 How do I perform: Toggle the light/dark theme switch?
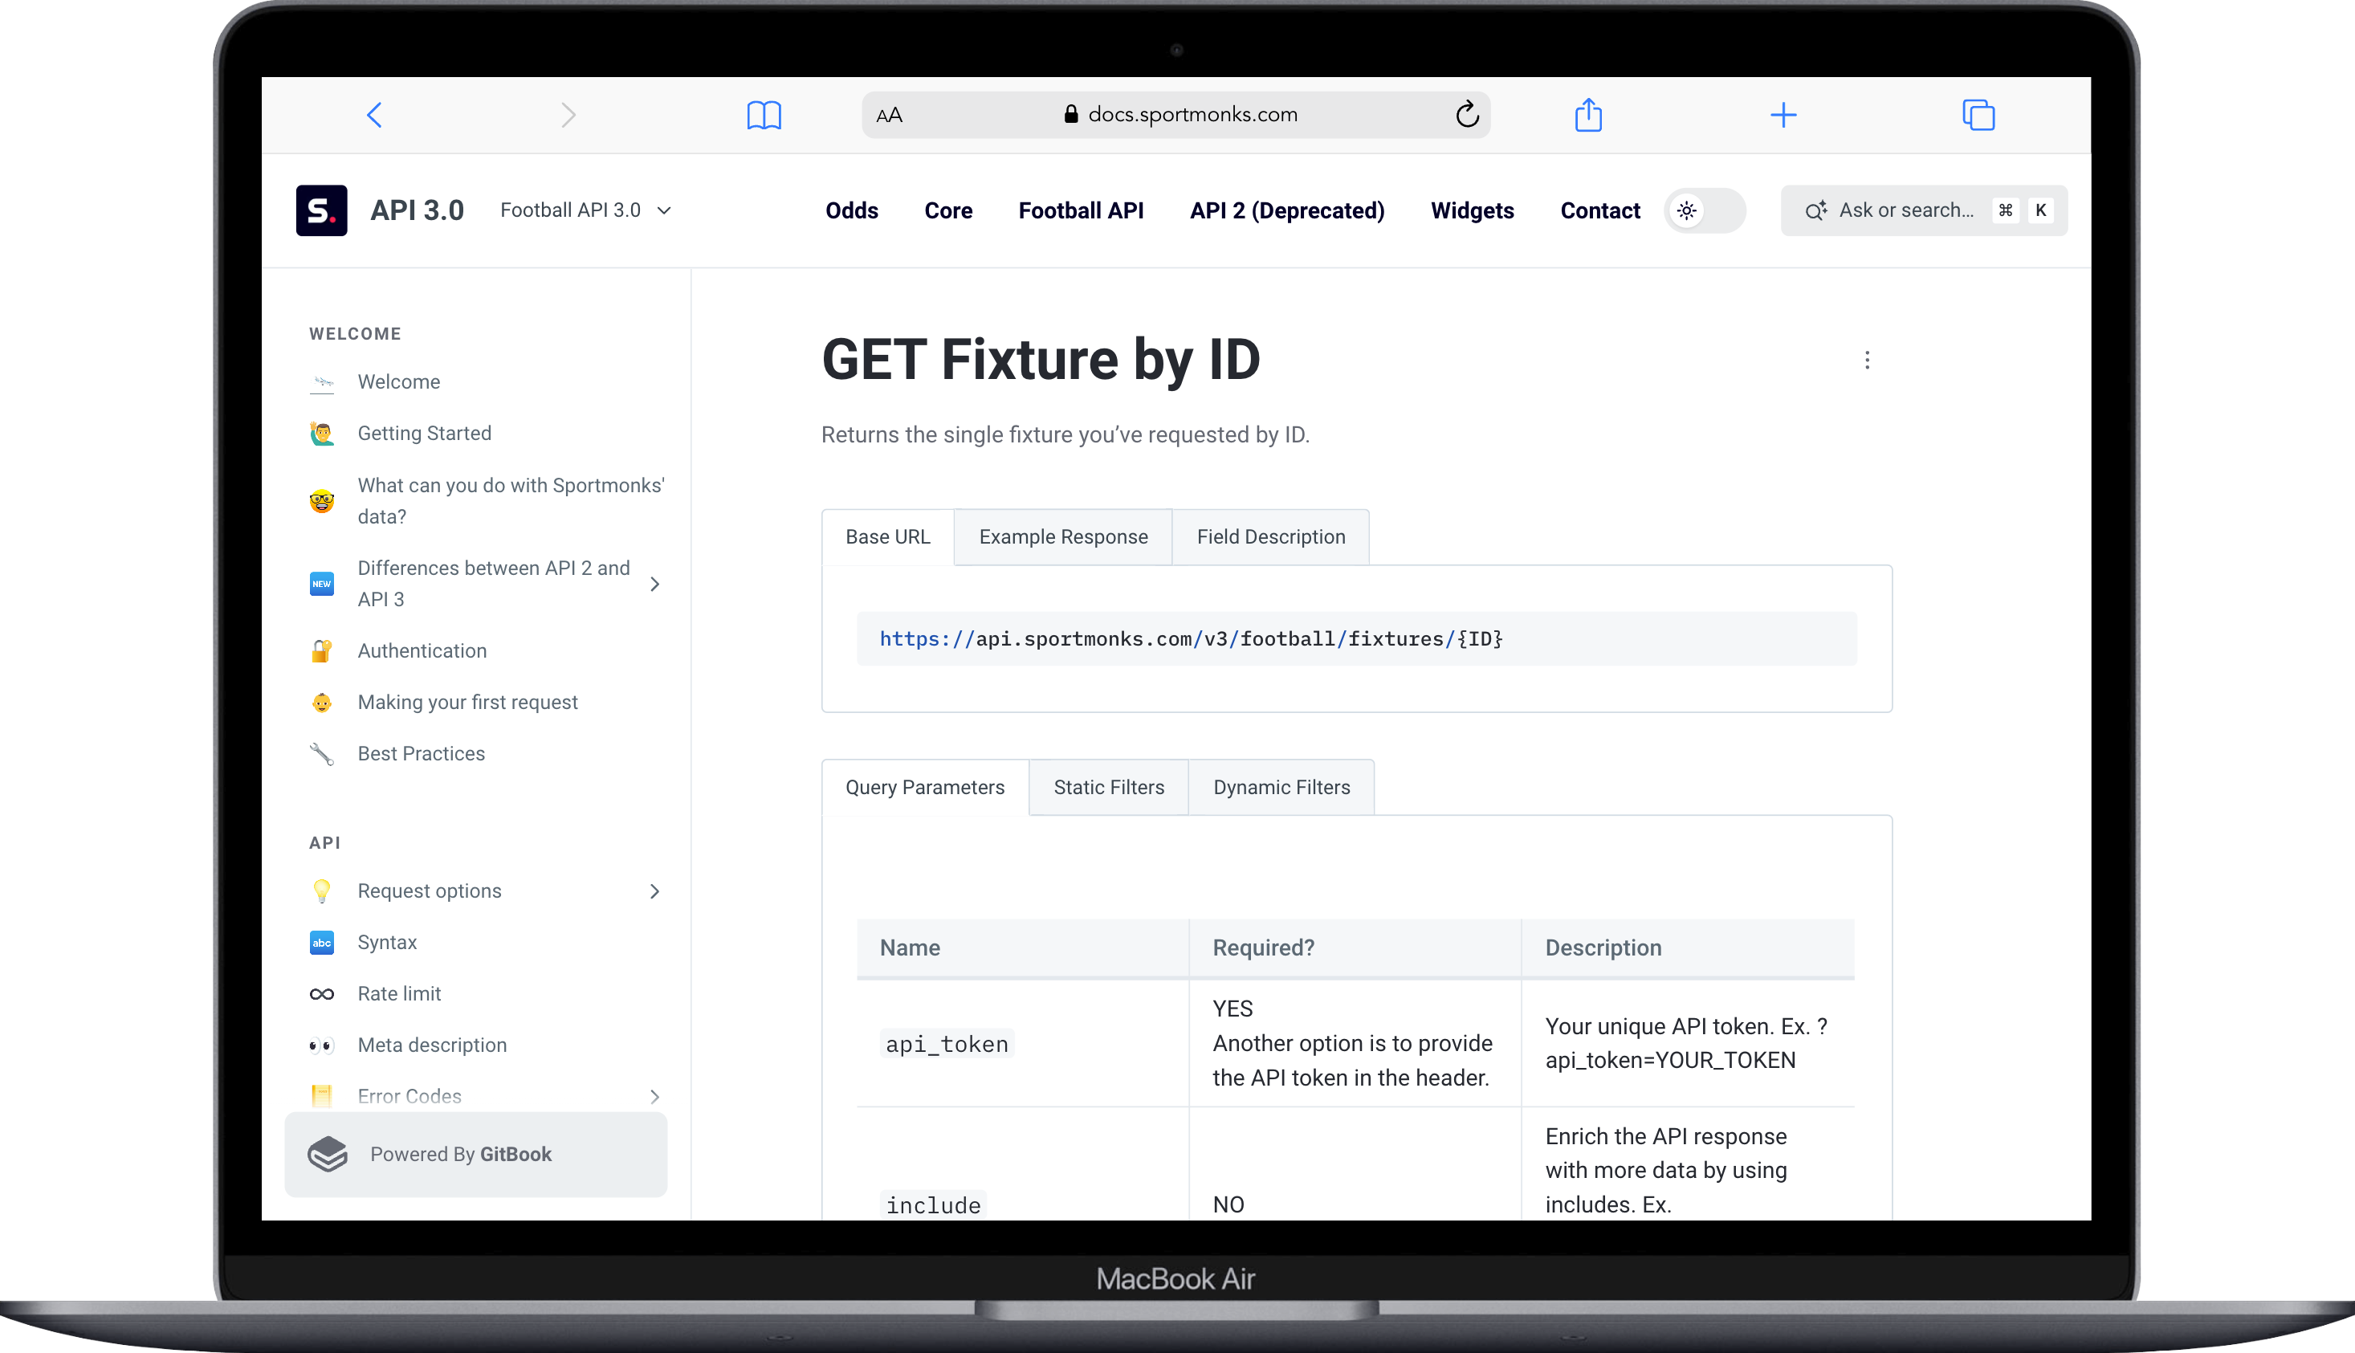click(1704, 211)
